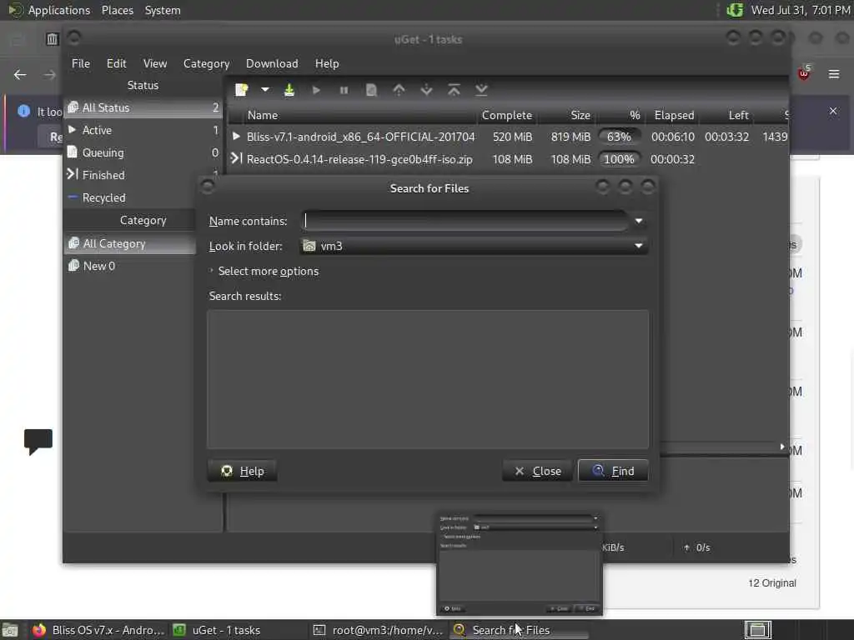
Task: Click the chat bubble icon on the webpage
Action: tap(38, 442)
